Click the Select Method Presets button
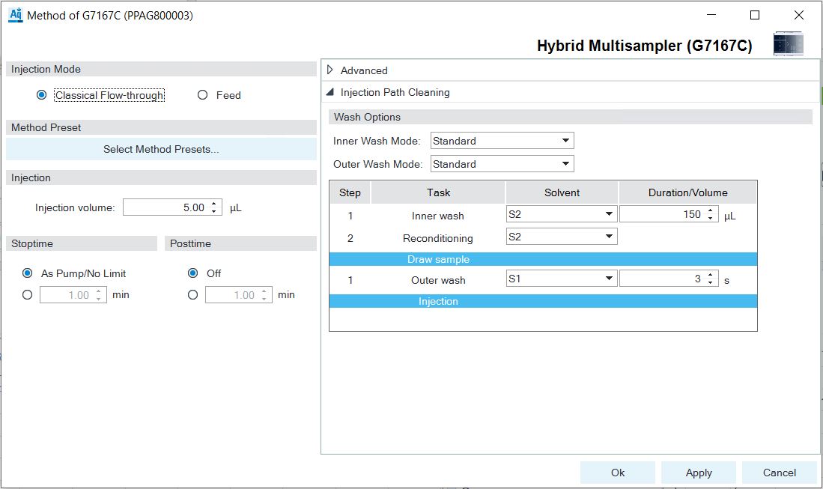Image resolution: width=823 pixels, height=489 pixels. coord(161,149)
